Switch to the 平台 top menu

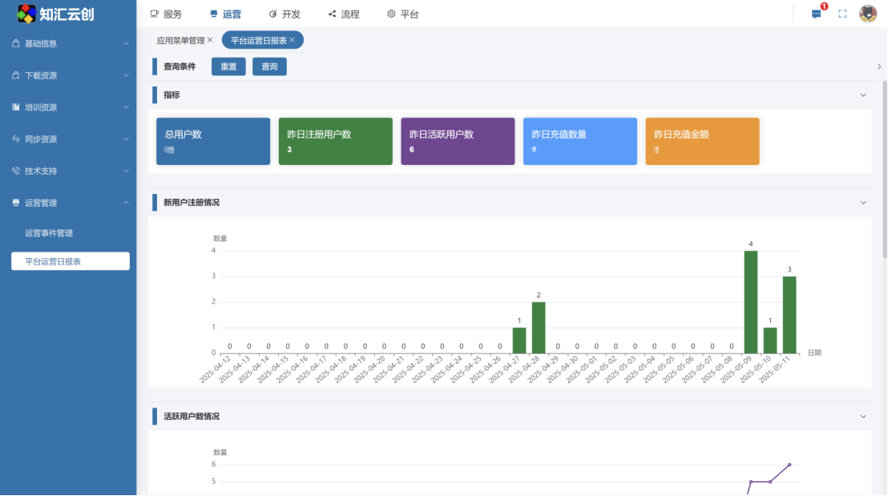coord(402,14)
